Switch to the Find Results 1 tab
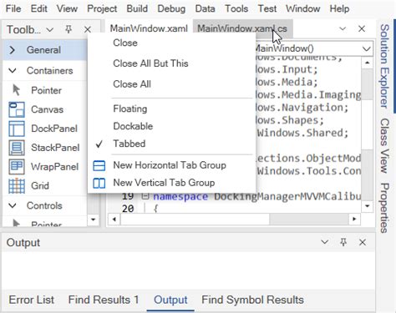Screen dimensions: 396x313 104,300
